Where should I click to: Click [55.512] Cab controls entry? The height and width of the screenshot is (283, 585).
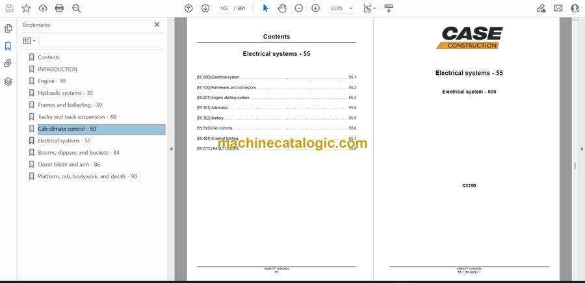point(276,128)
